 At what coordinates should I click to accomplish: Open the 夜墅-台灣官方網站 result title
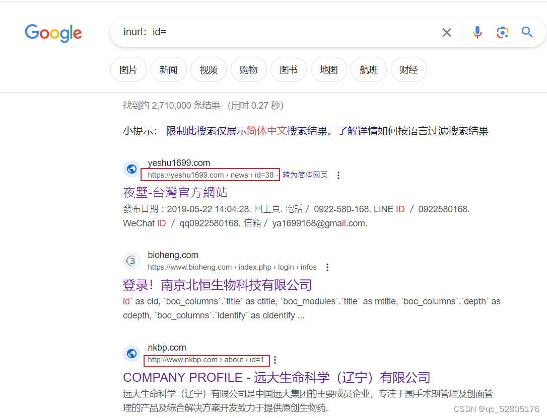coord(175,192)
